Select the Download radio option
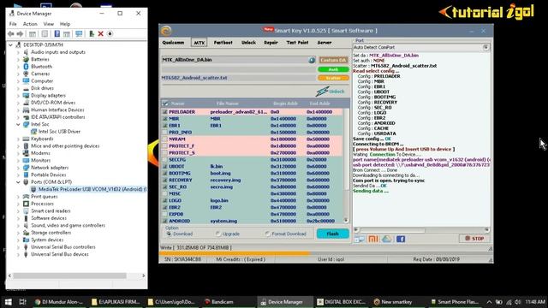This screenshot has height=308, width=548. pos(169,234)
